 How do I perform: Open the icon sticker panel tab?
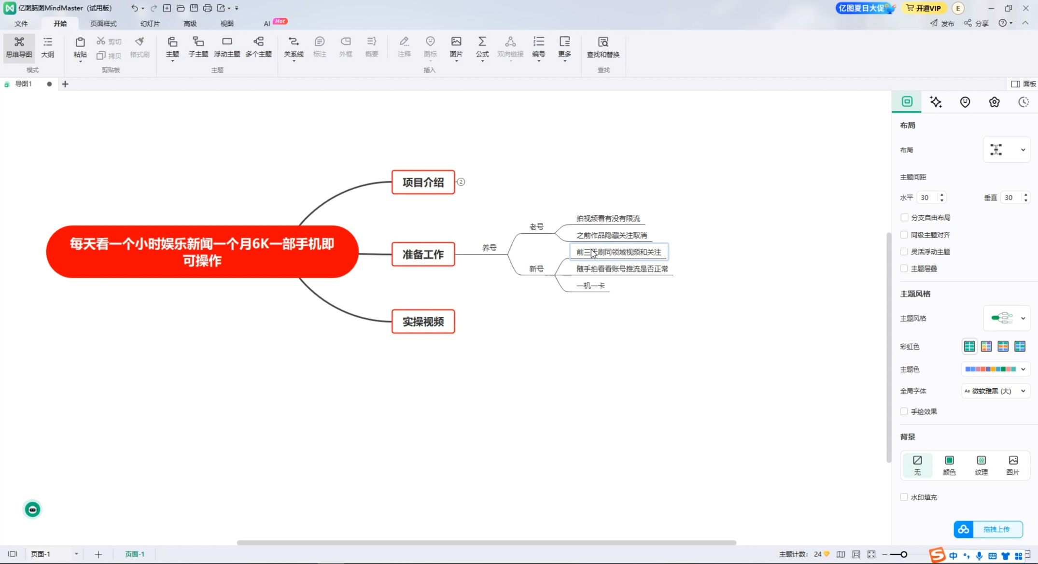[x=965, y=102]
